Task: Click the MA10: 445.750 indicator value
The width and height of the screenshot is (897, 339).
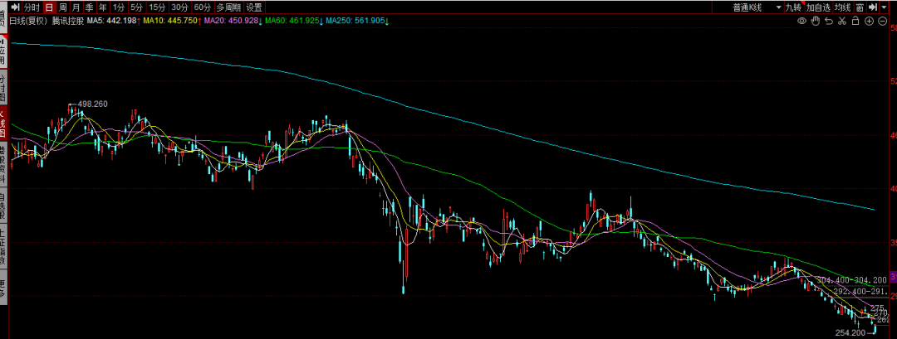Action: pyautogui.click(x=172, y=21)
